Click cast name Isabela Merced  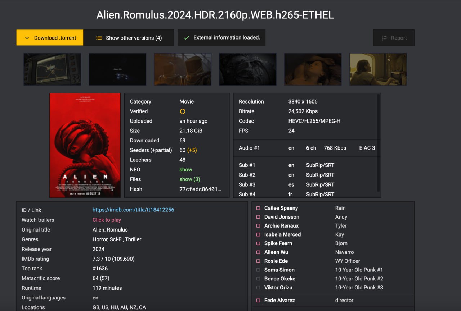click(282, 234)
